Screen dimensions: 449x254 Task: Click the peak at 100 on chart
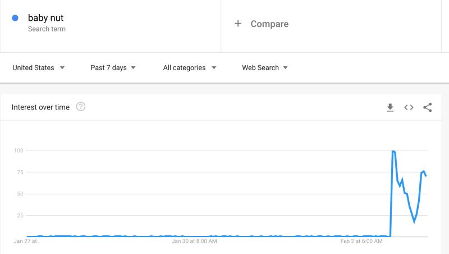click(393, 151)
